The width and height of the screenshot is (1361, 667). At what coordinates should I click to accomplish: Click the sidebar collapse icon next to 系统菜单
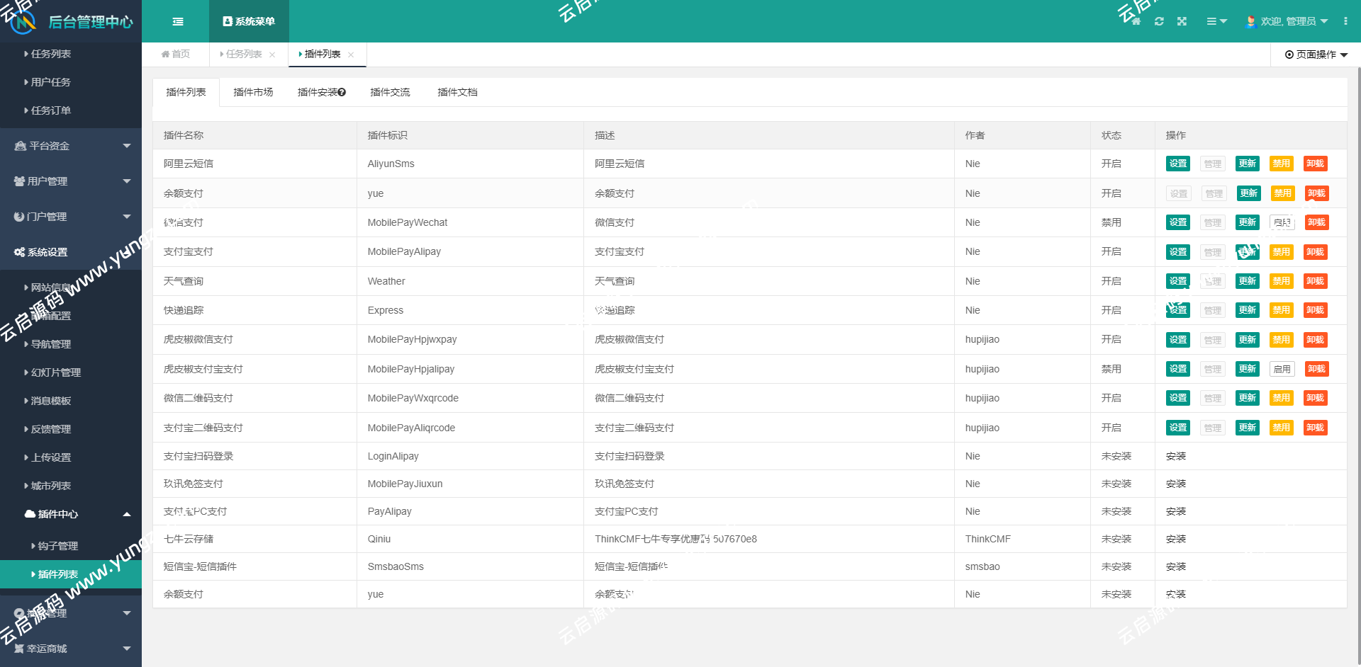(x=178, y=21)
